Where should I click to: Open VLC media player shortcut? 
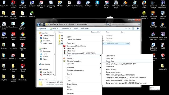116,4
